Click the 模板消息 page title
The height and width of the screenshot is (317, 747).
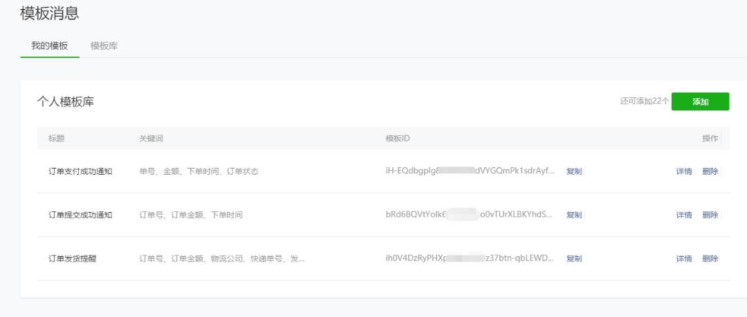pyautogui.click(x=50, y=13)
